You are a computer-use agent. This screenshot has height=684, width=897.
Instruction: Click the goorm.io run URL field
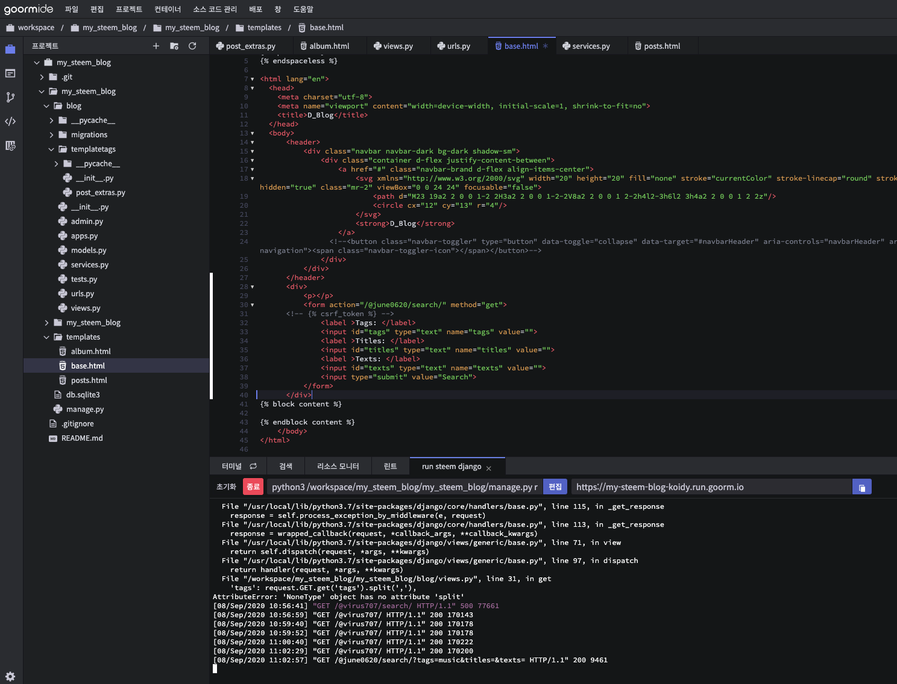pyautogui.click(x=711, y=487)
